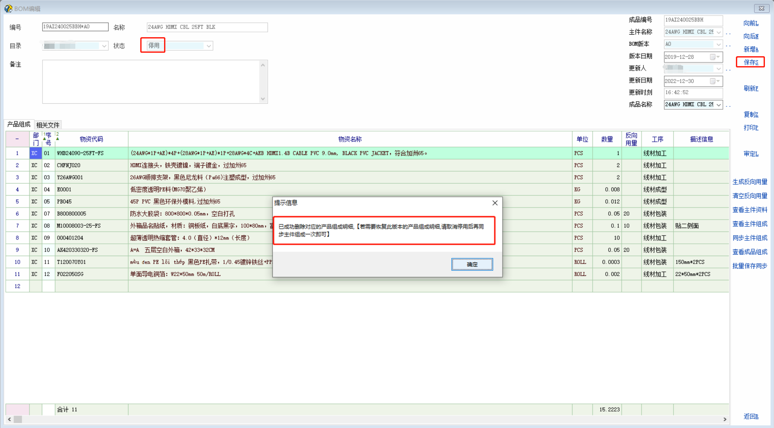Click the 返回 link at bottom right
Image resolution: width=774 pixels, height=428 pixels.
coord(751,416)
